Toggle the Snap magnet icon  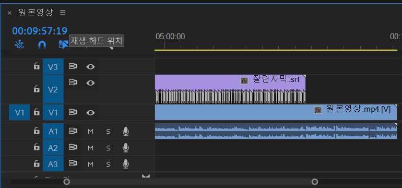(42, 45)
